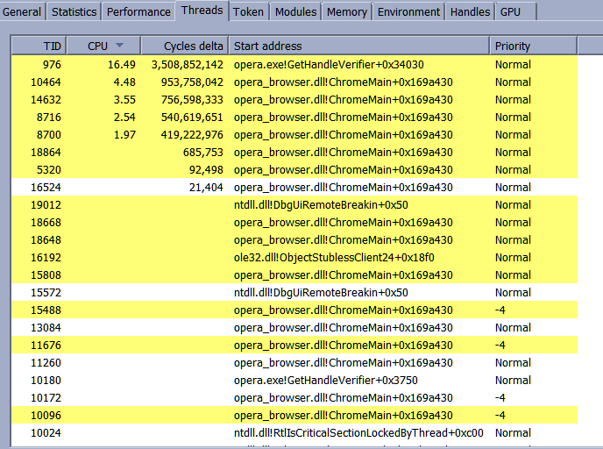The height and width of the screenshot is (449, 603).
Task: Open the Statistics tab
Action: [74, 12]
